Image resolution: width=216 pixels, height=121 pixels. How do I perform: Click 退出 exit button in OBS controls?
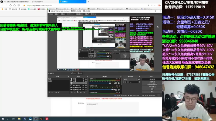coord(152,92)
